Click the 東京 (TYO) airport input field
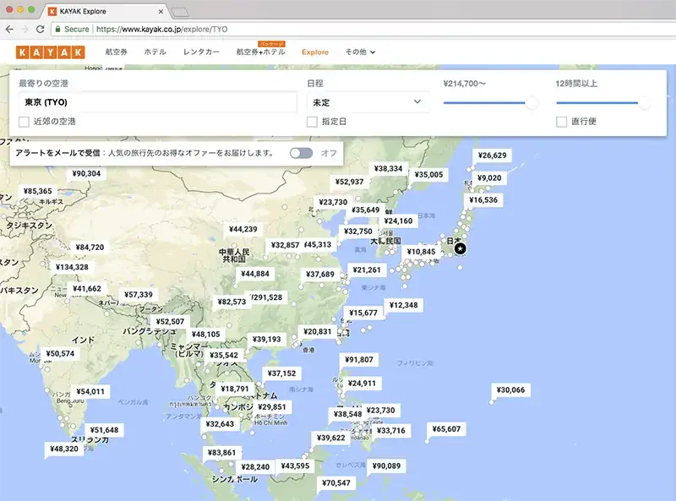 152,101
